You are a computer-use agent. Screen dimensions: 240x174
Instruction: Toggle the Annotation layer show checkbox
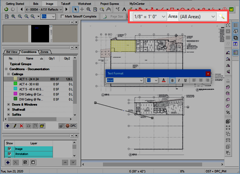click(10, 154)
